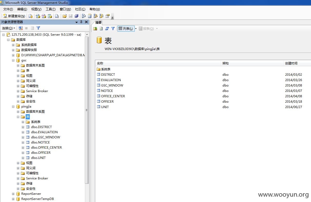Select dbo.OFFICER in the tree
Viewport: 311px width, 202px height.
point(41,153)
